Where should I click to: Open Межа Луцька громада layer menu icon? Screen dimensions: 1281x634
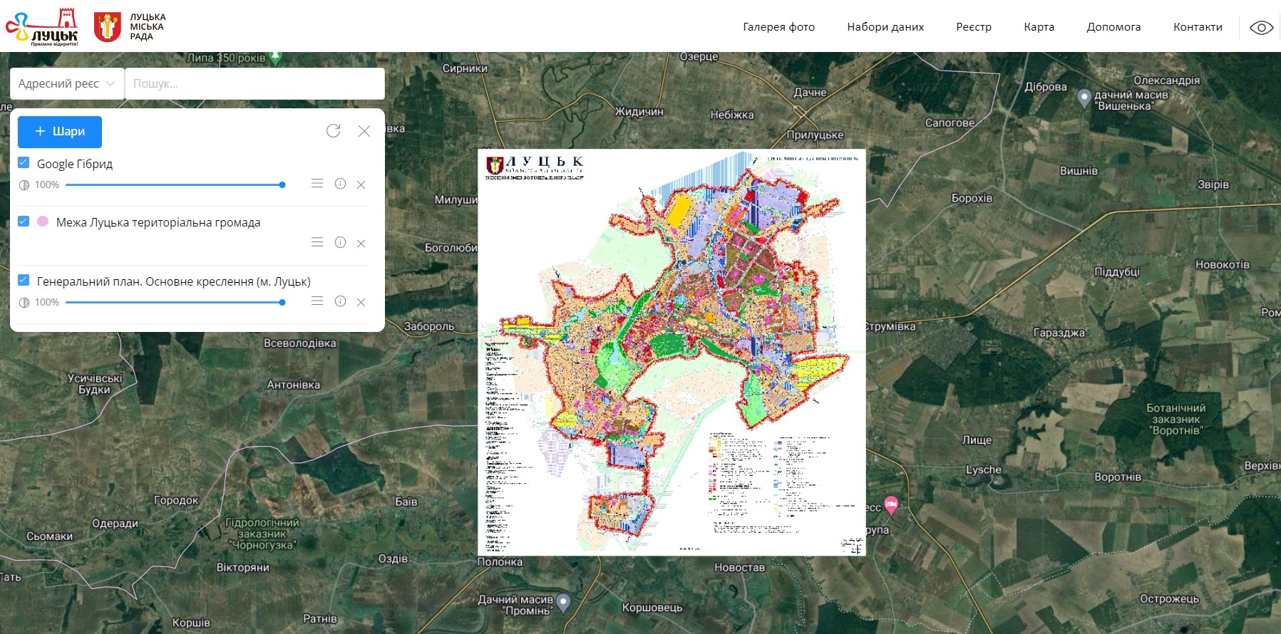click(x=317, y=242)
